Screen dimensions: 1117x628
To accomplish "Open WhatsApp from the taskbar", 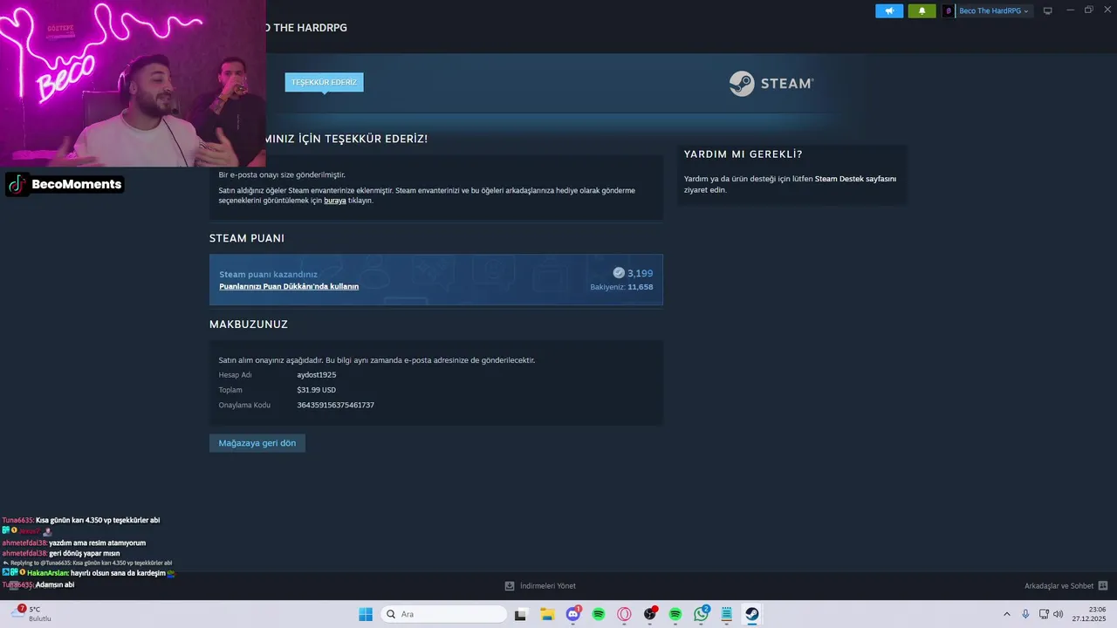I will [x=702, y=614].
